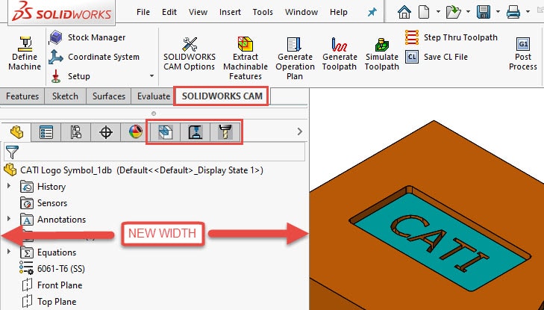Image resolution: width=544 pixels, height=310 pixels.
Task: Open the Setup dropdown arrow
Action: tap(151, 76)
